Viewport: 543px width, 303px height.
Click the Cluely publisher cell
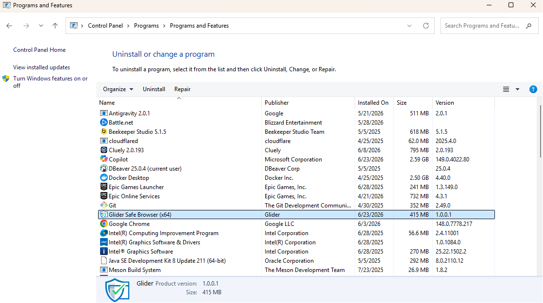click(x=272, y=150)
